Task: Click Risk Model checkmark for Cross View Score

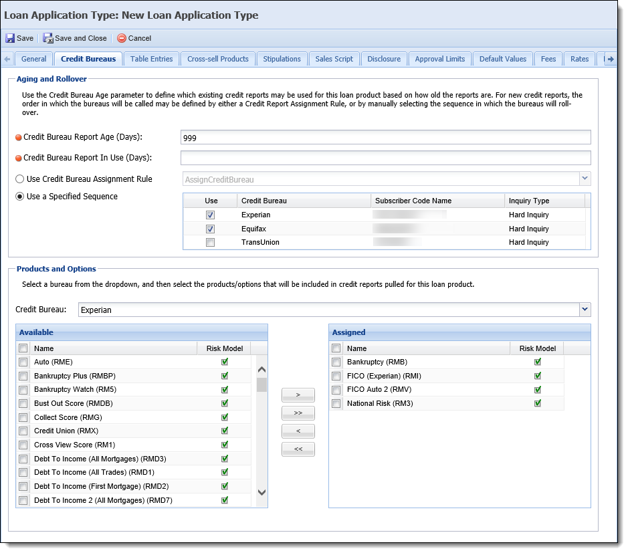Action: pos(225,445)
